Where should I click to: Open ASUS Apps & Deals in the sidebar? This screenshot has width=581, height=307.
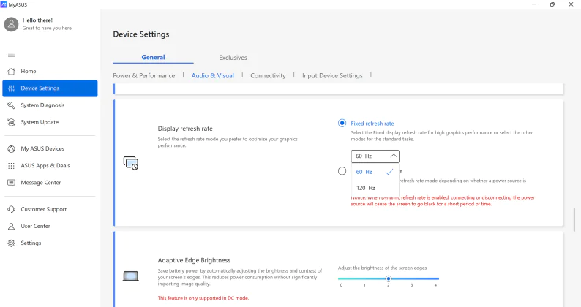click(x=50, y=165)
